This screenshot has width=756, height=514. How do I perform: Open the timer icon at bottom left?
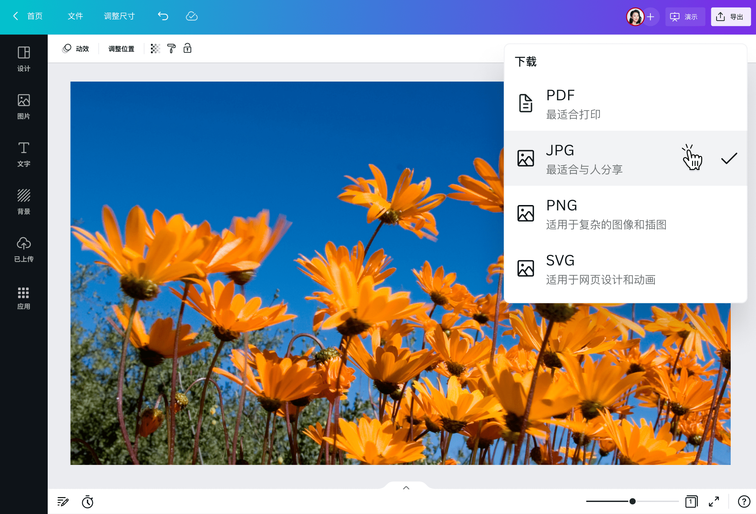point(88,502)
